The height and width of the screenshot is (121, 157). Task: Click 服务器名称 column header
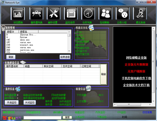click(14, 66)
